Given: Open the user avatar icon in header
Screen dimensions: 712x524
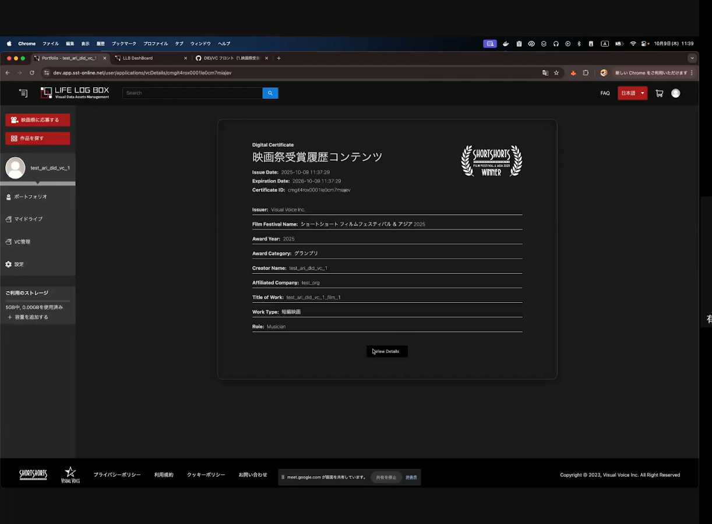Looking at the screenshot, I should 676,93.
